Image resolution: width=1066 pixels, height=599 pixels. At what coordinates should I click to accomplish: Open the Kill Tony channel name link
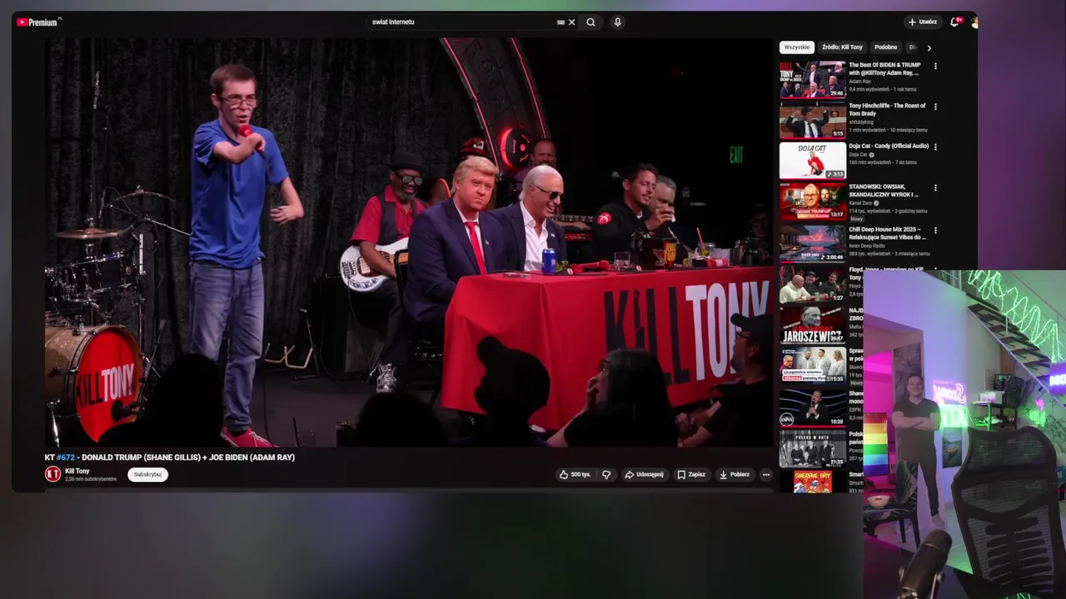(77, 471)
